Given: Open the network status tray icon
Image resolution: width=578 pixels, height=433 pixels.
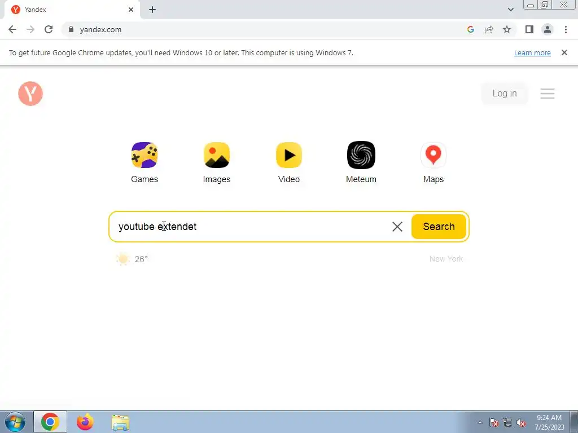Looking at the screenshot, I should pyautogui.click(x=507, y=422).
